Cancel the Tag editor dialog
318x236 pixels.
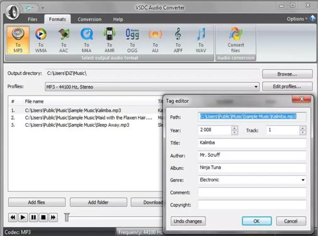click(291, 221)
